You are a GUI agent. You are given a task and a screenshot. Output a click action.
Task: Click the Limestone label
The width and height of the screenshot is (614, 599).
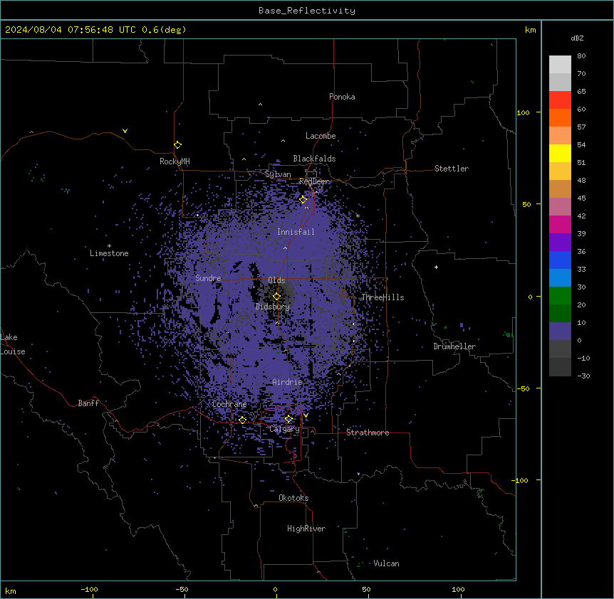[x=109, y=253]
